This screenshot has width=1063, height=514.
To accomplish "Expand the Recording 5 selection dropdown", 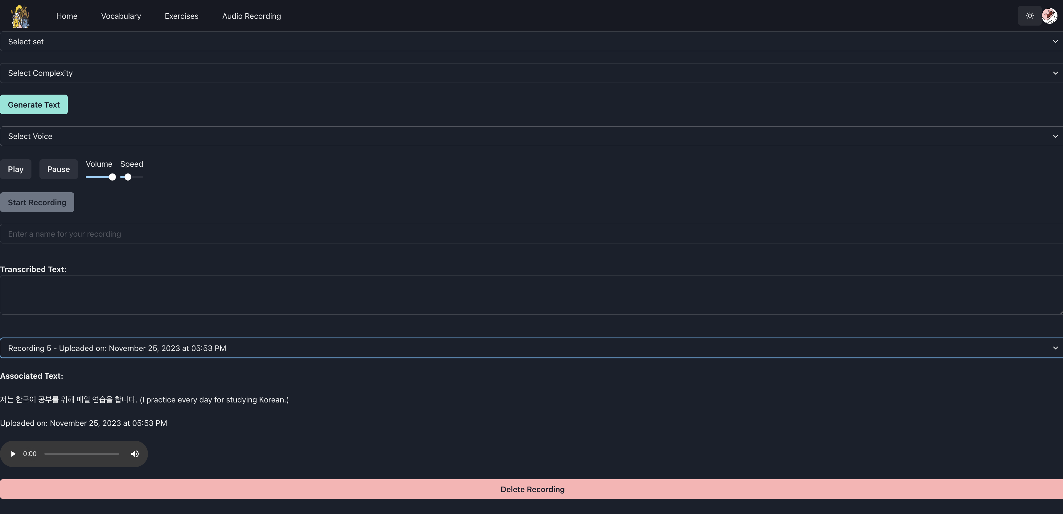I will (x=531, y=348).
